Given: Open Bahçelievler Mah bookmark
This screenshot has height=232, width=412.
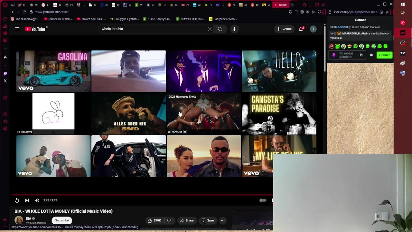Looking at the screenshot, I should [223, 19].
